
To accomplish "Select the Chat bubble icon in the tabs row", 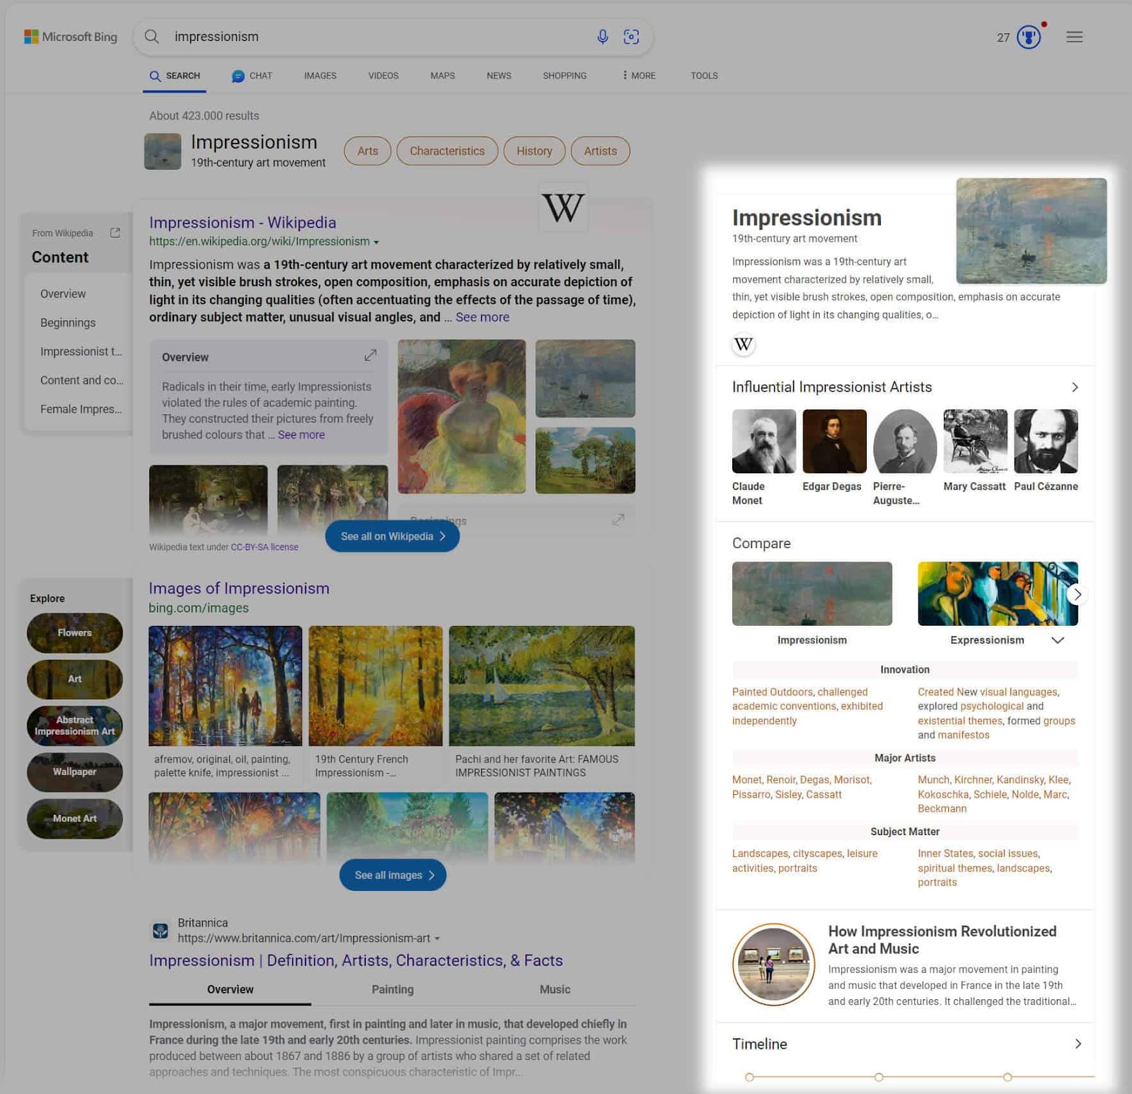I will 238,75.
